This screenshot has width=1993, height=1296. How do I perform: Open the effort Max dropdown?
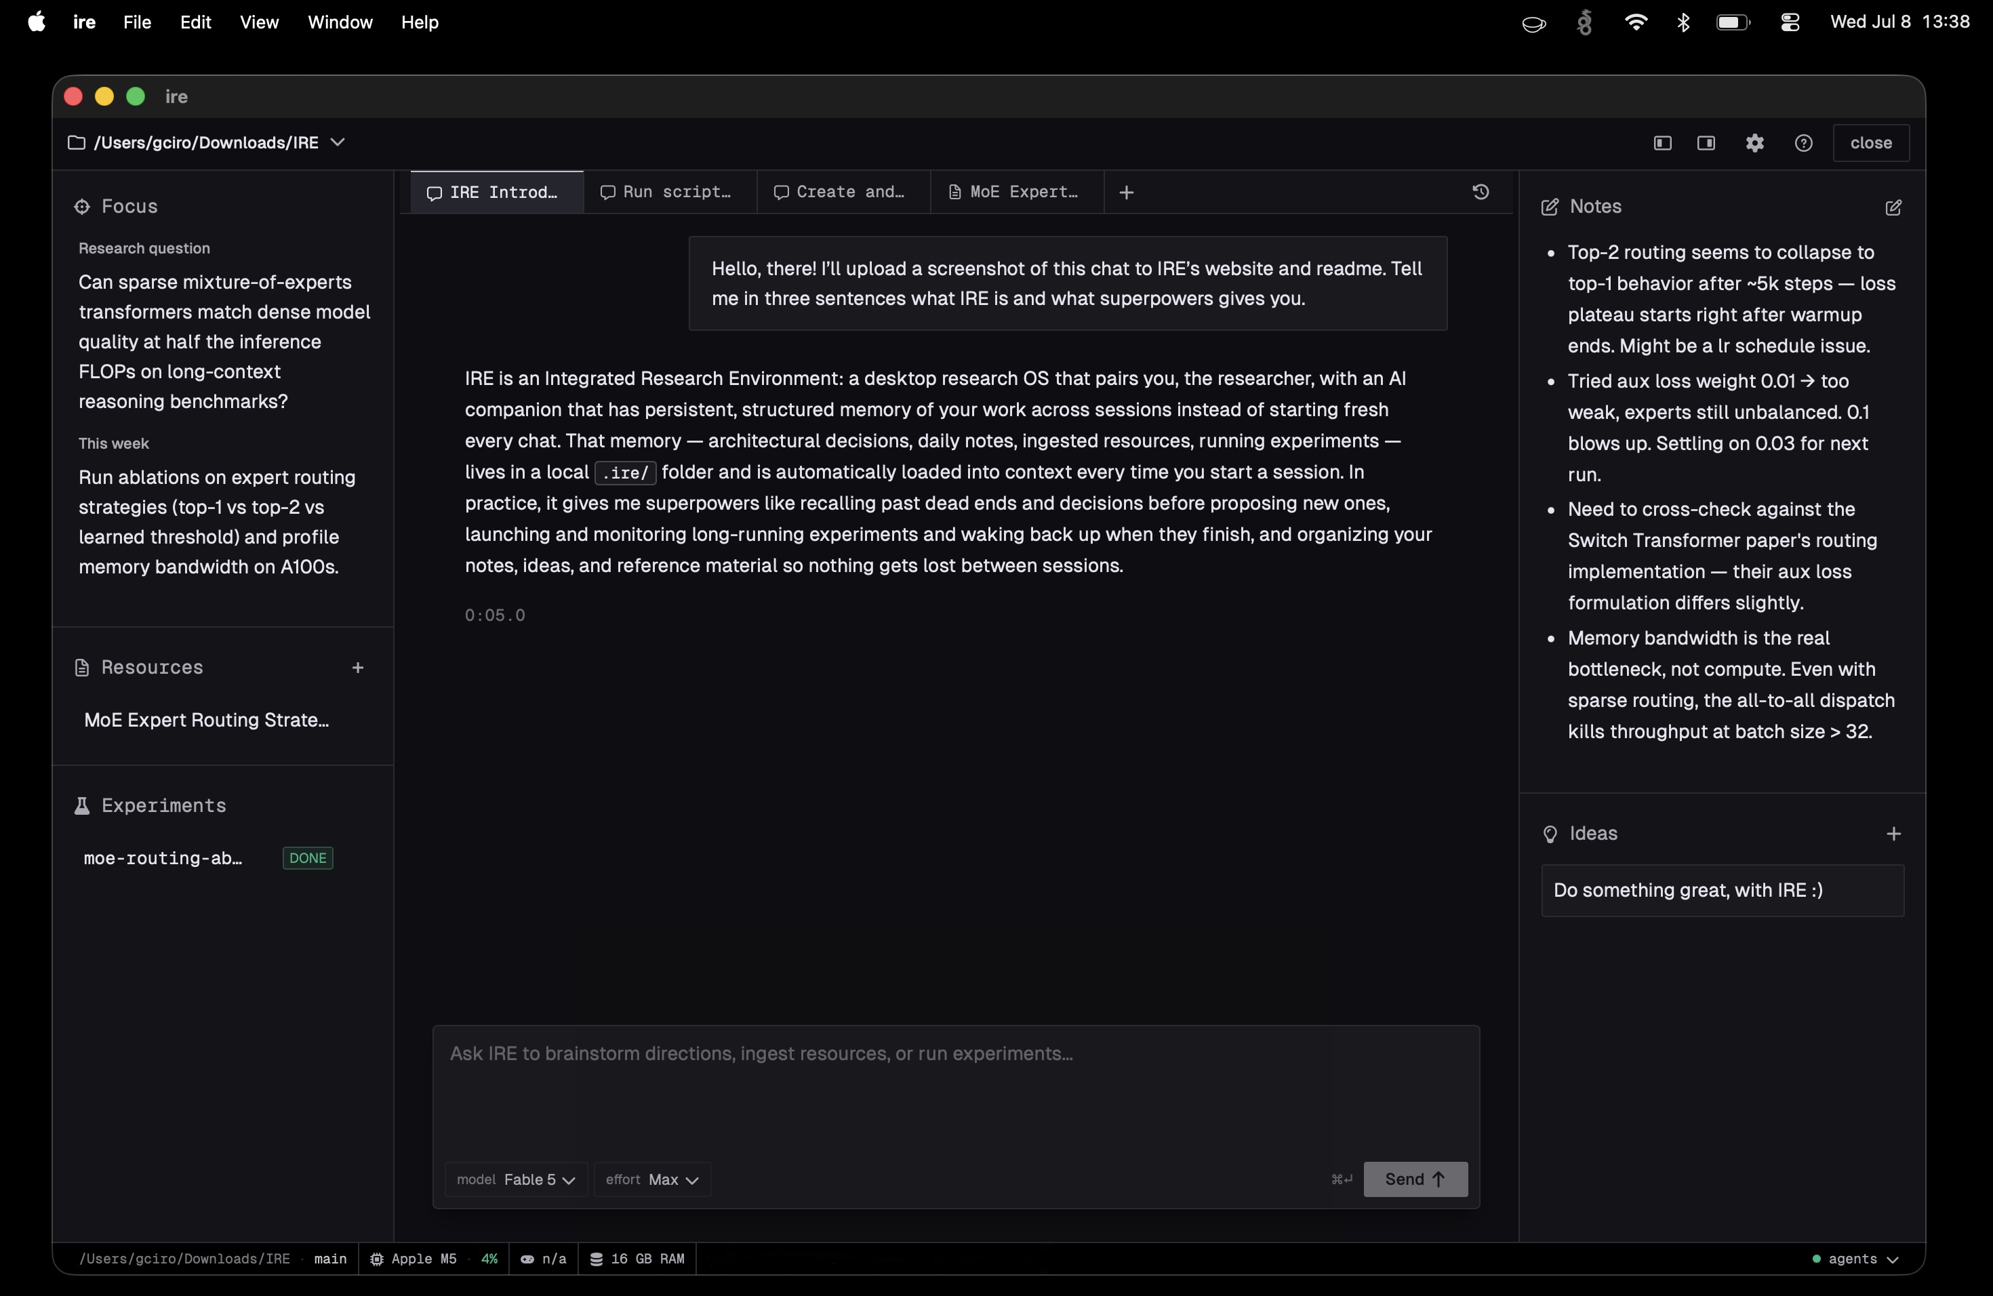(x=651, y=1179)
